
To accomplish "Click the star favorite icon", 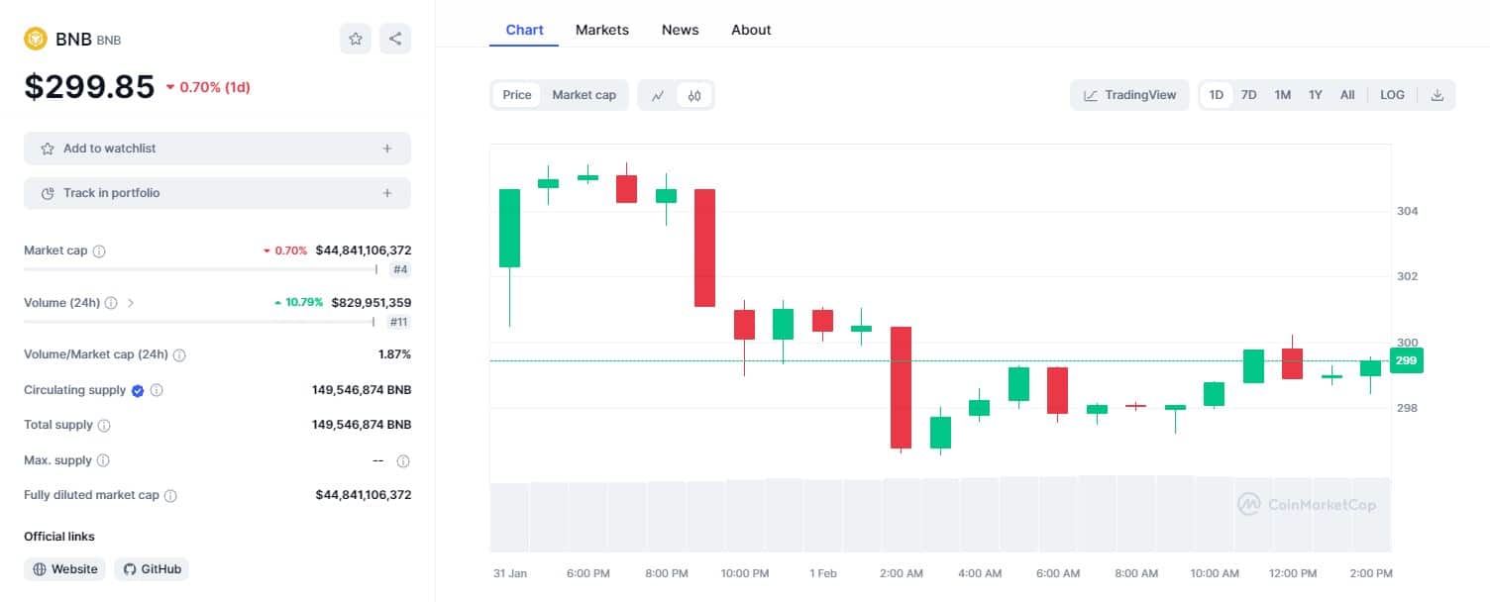I will 356,39.
